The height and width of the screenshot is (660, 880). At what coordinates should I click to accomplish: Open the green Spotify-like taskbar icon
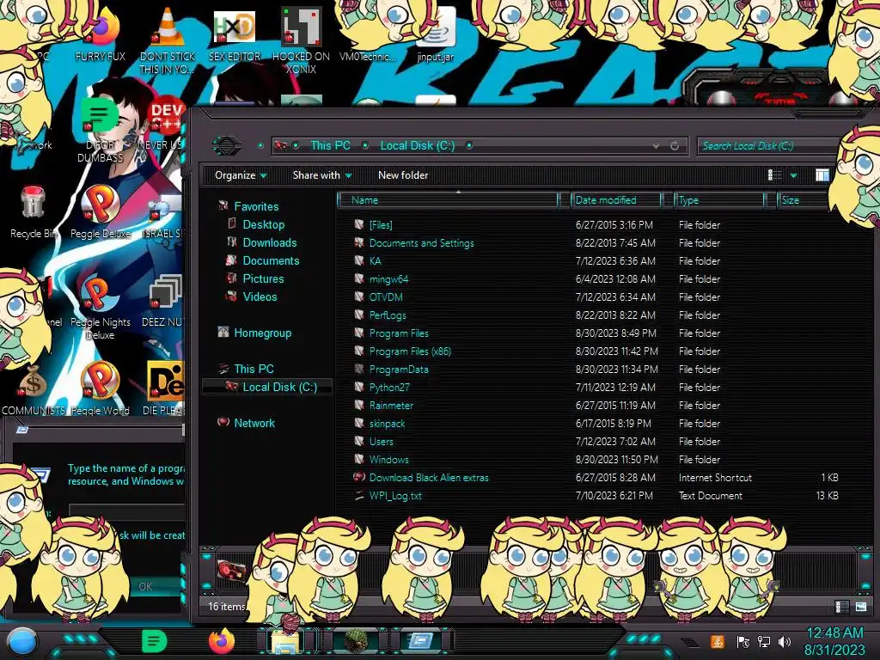pyautogui.click(x=154, y=641)
